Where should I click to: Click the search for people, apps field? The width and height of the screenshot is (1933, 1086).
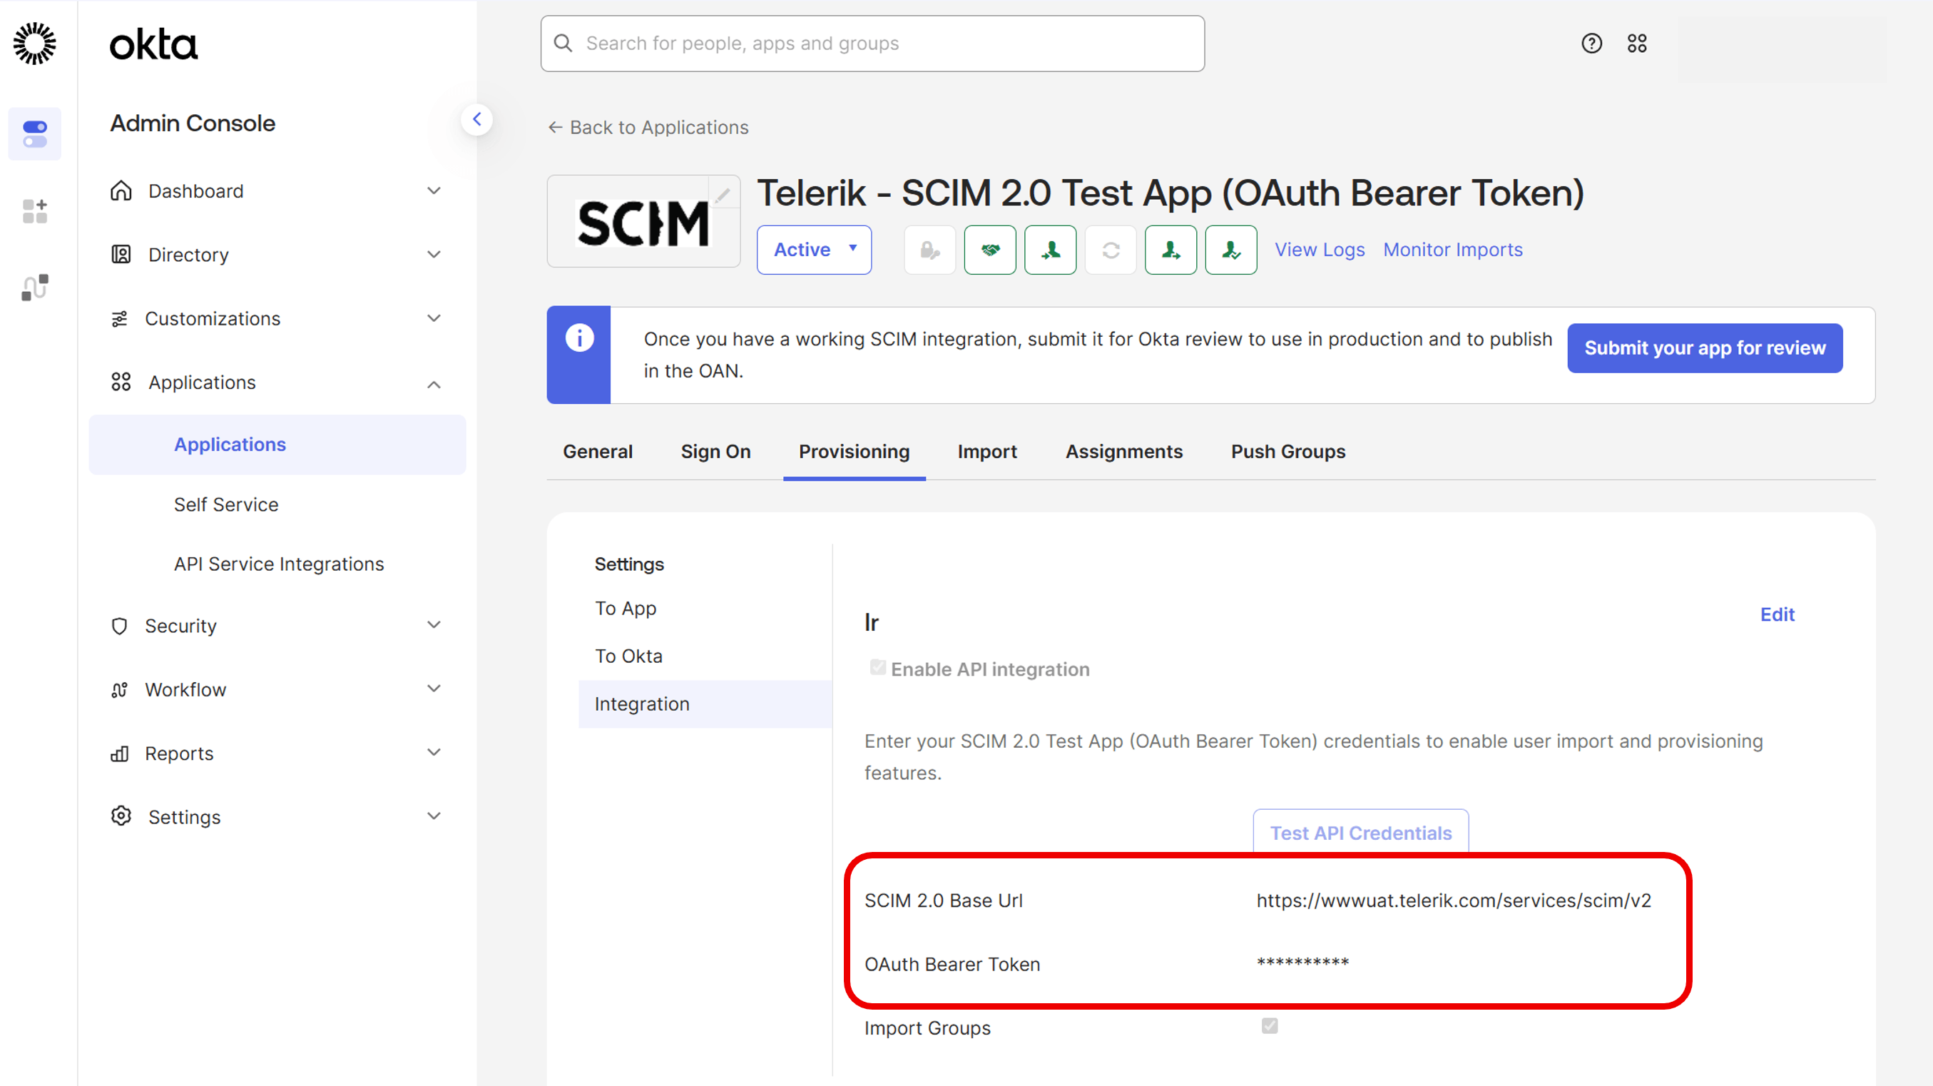click(x=872, y=44)
